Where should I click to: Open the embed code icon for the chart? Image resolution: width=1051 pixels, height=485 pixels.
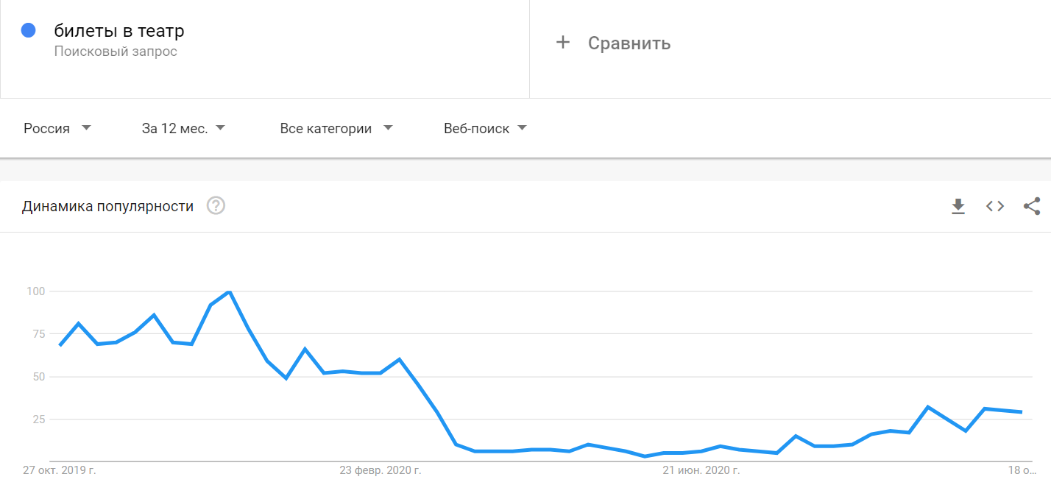pos(994,206)
